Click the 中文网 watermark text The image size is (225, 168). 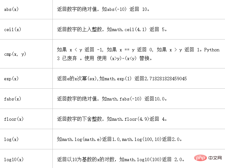(x=215, y=158)
